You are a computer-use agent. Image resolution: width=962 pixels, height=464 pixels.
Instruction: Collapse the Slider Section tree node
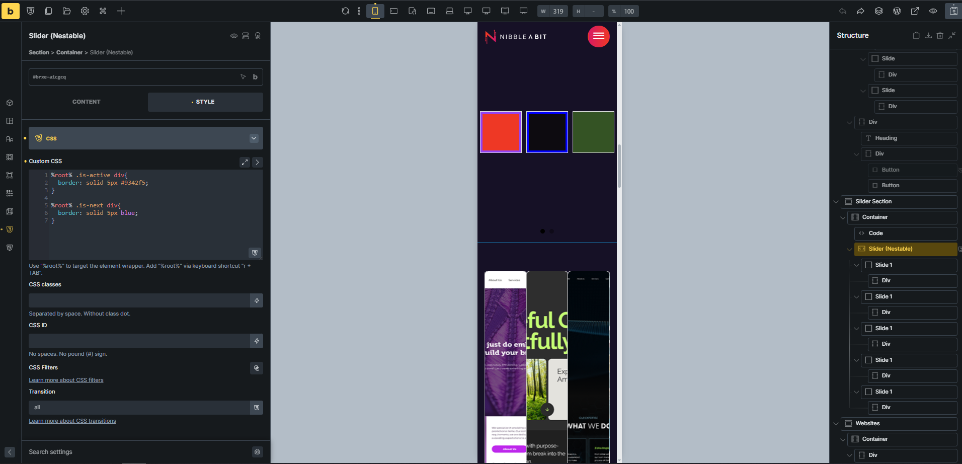836,202
